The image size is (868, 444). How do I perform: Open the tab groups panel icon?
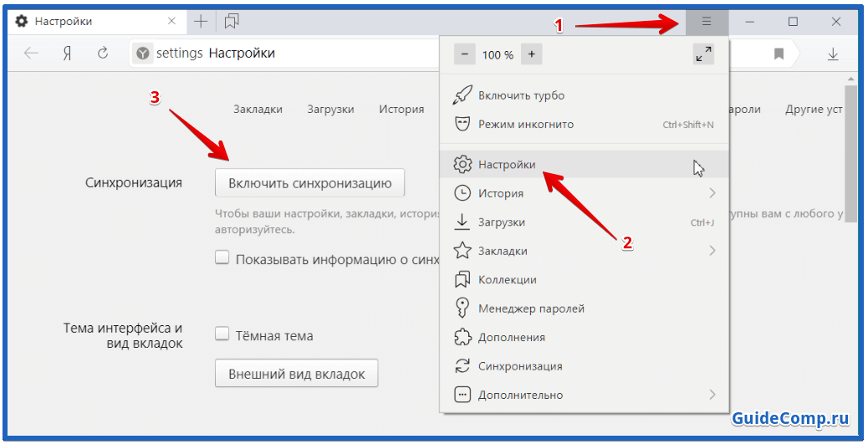pos(232,22)
